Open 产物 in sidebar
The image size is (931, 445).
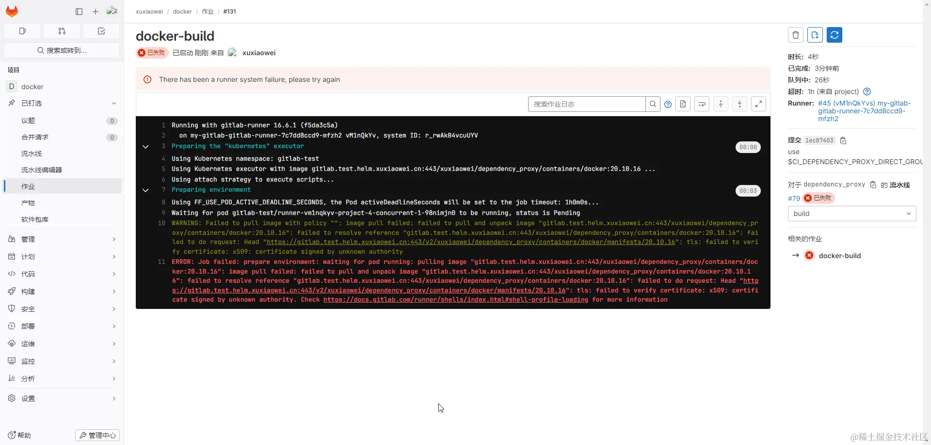[x=63, y=203]
